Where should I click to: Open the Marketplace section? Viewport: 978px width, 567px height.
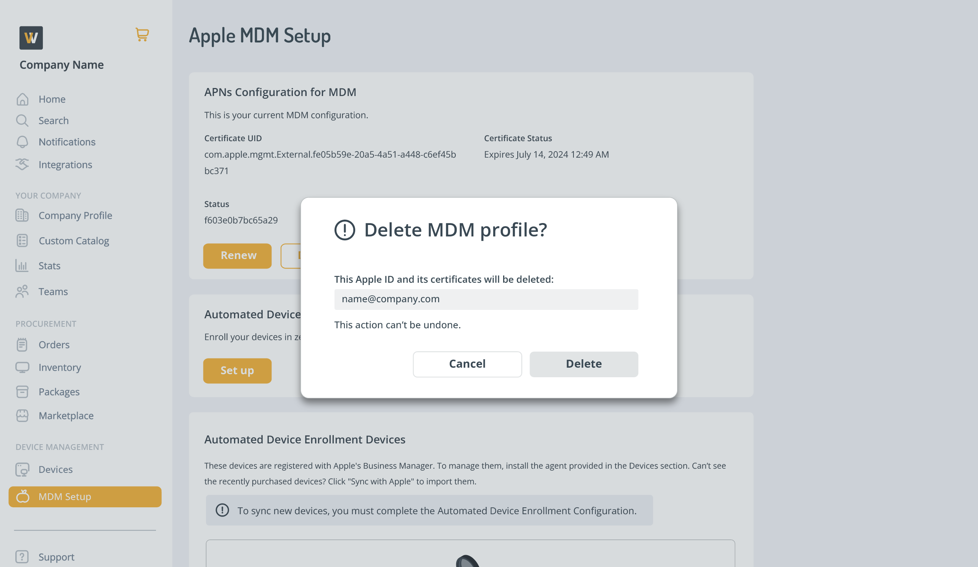click(66, 416)
